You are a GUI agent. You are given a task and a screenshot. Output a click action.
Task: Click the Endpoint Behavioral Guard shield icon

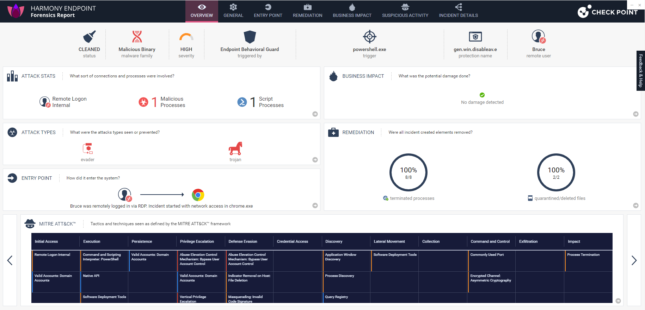(250, 37)
